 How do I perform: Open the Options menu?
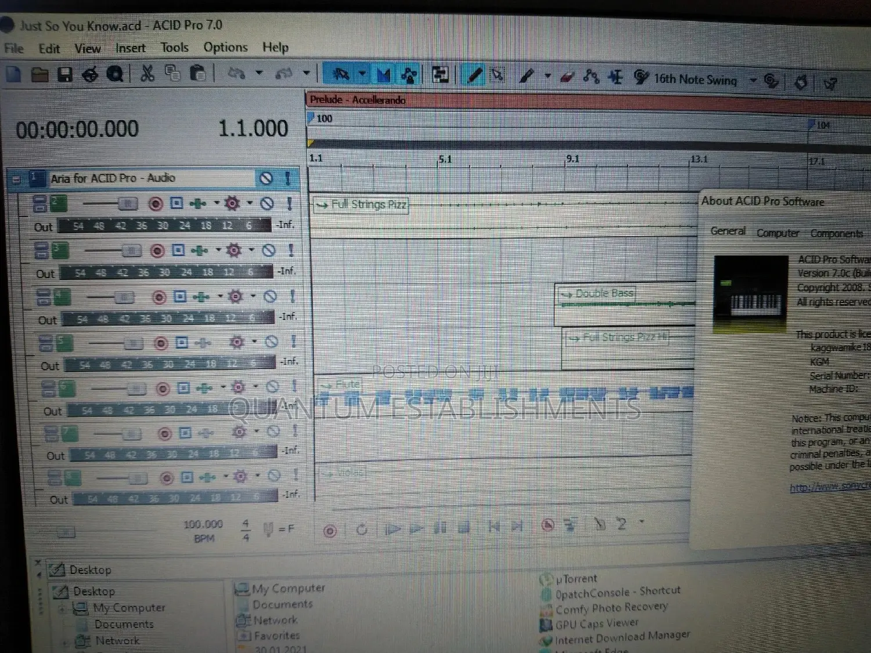(x=225, y=47)
